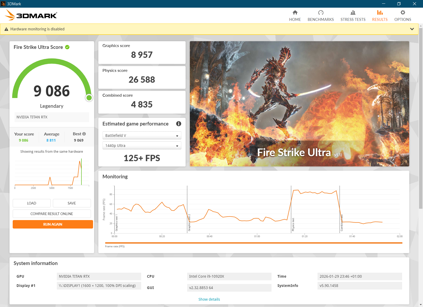Click the SAVE button
Image resolution: width=423 pixels, height=307 pixels.
tap(72, 203)
